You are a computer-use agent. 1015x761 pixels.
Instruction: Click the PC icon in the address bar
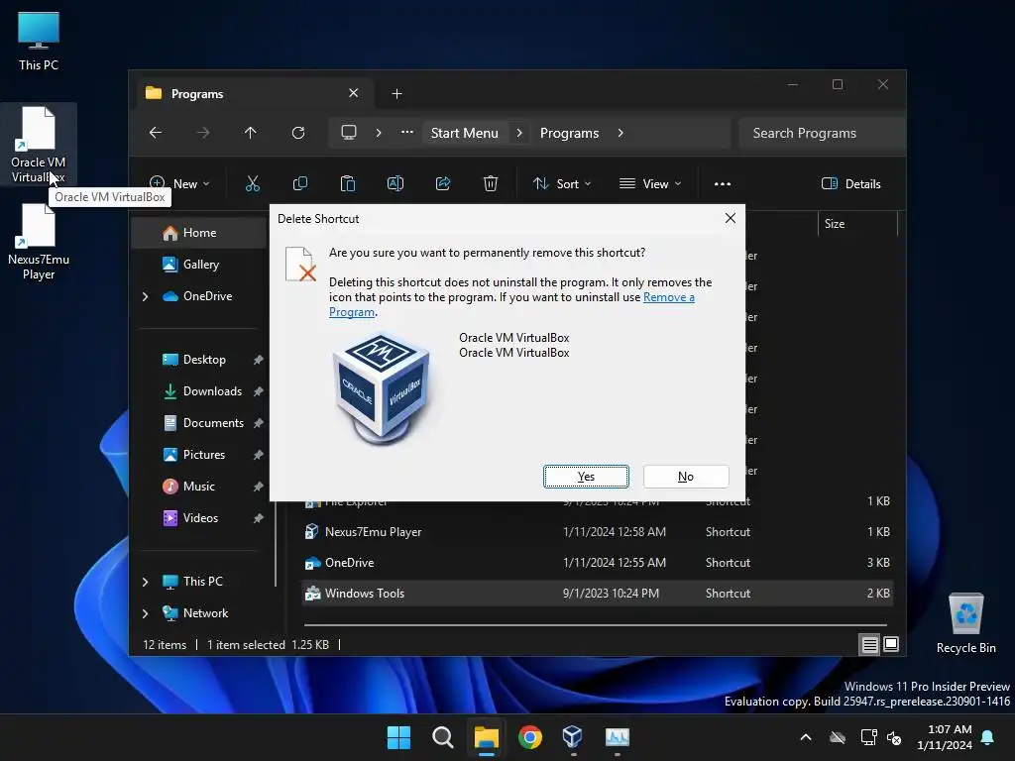point(349,133)
